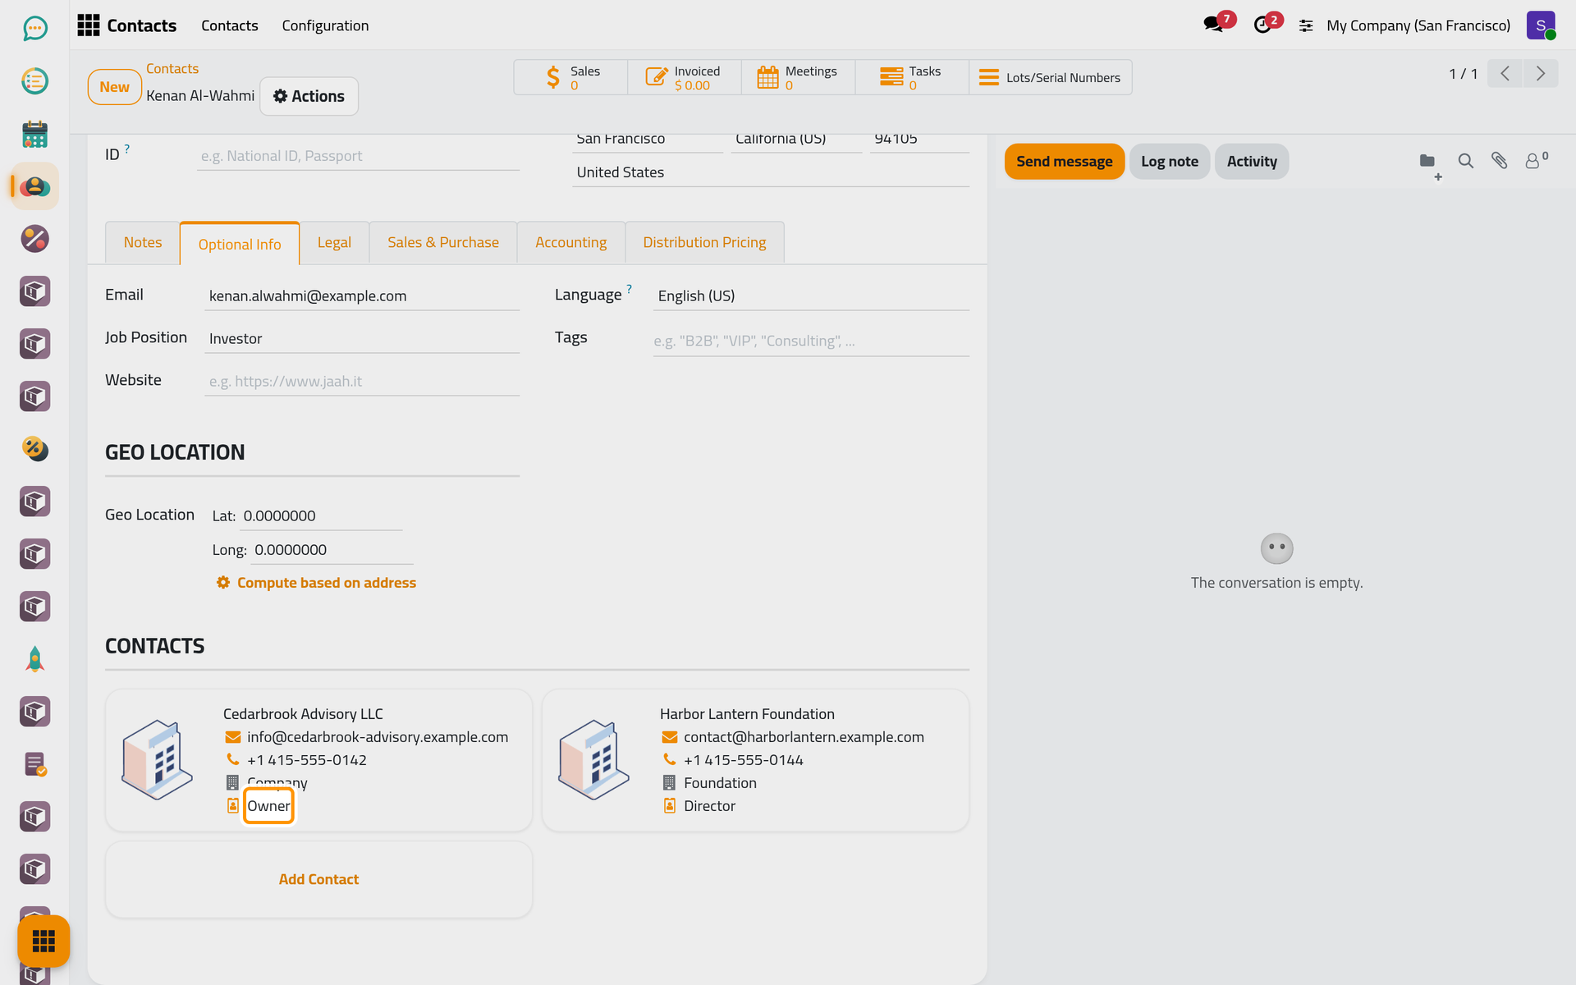Click the New button
Screen dimensions: 1576x985
pos(114,87)
